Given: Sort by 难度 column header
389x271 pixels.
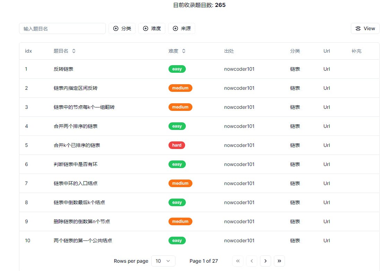Looking at the screenshot, I should pyautogui.click(x=177, y=51).
